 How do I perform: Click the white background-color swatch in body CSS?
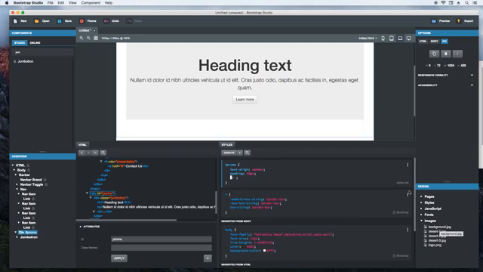click(264, 251)
